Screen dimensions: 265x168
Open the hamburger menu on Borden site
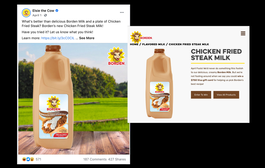(243, 33)
